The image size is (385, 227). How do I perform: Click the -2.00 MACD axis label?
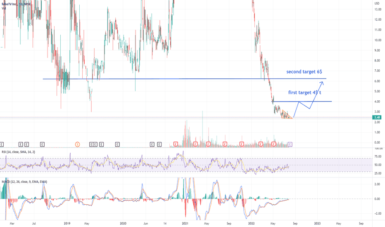pos(378,213)
